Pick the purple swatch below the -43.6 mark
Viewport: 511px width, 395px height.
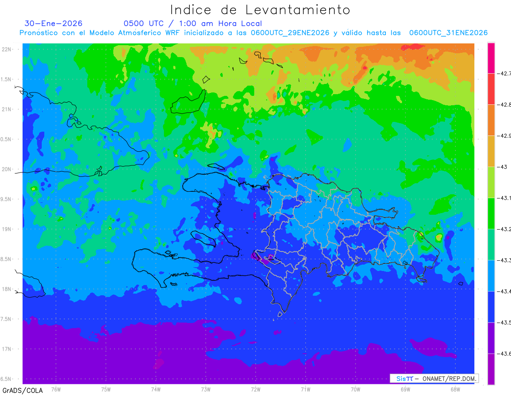coord(491,369)
